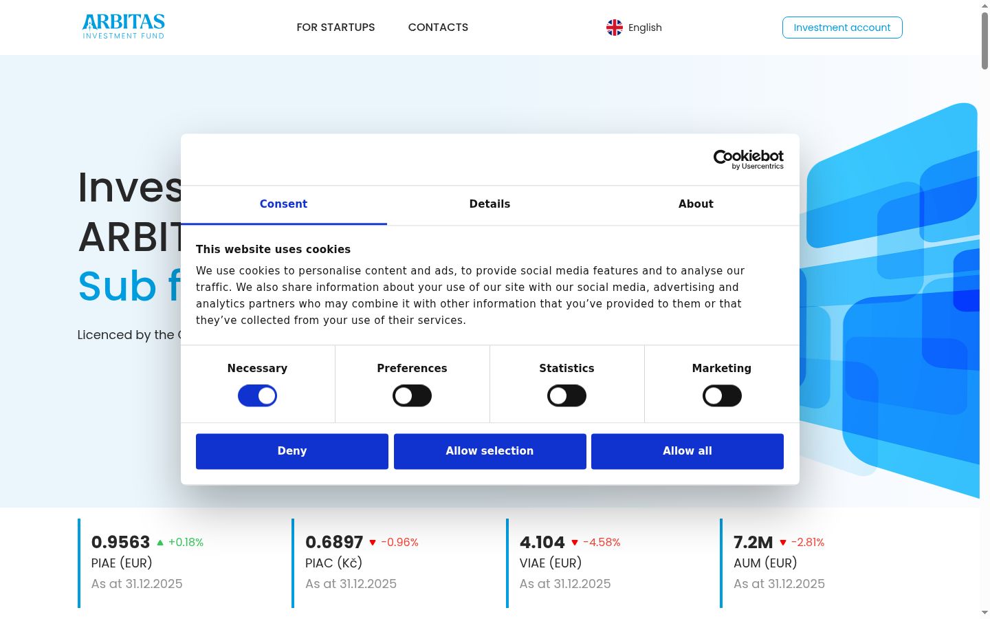Switch to the About tab
The width and height of the screenshot is (990, 619).
pyautogui.click(x=696, y=205)
